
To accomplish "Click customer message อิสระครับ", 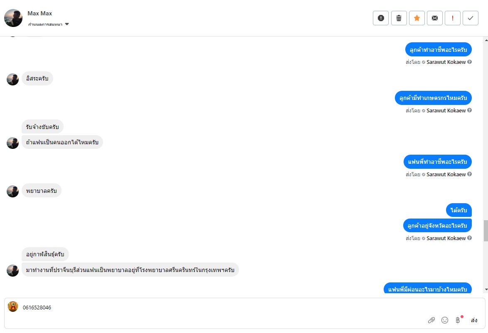I will coord(37,79).
